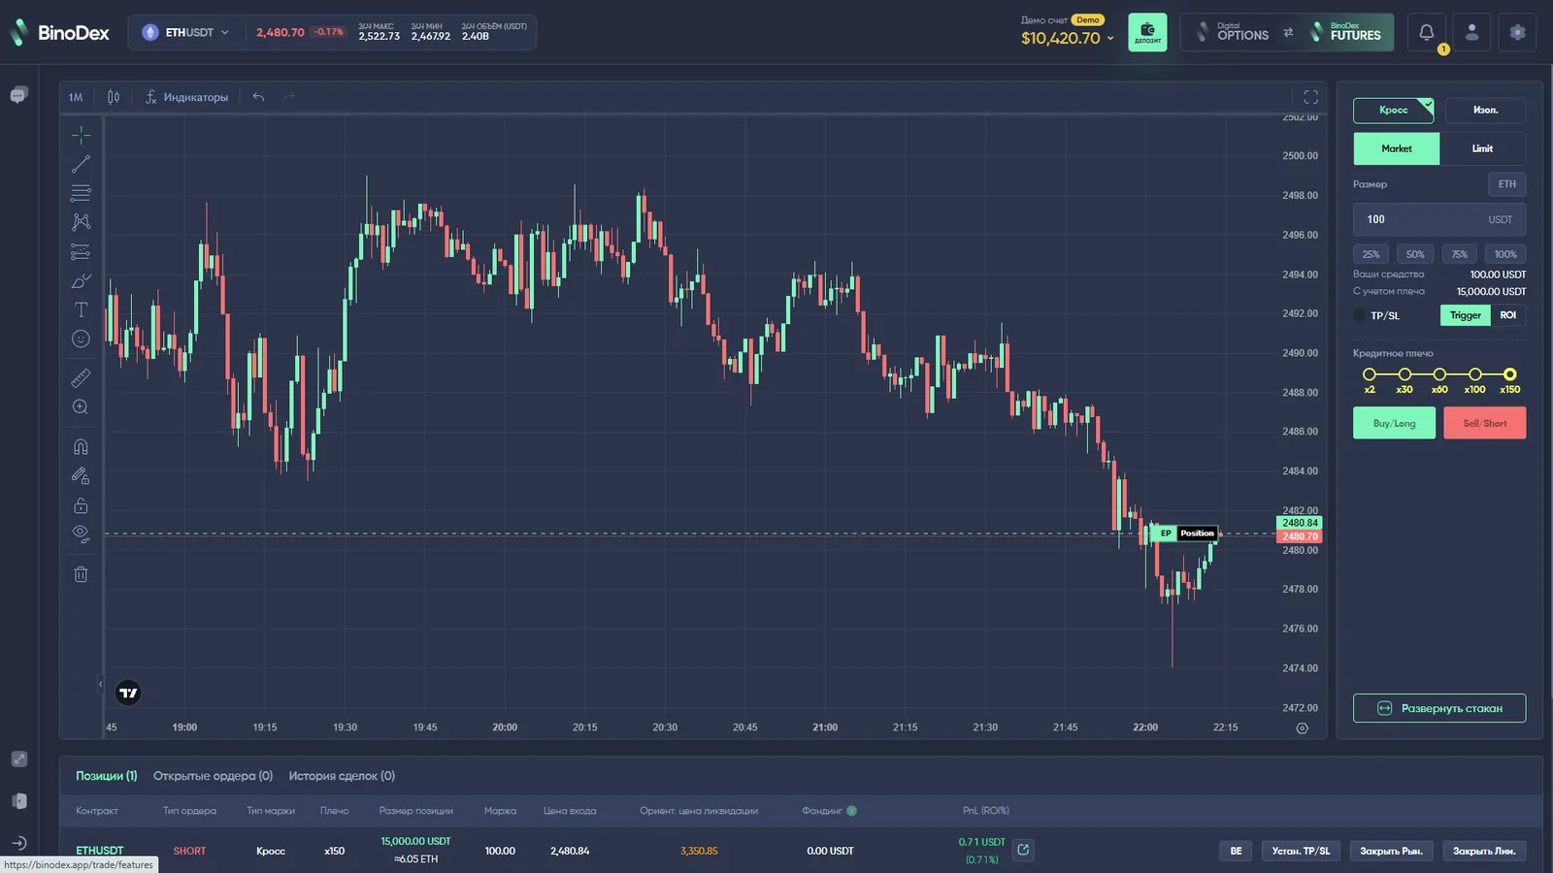
Task: Switch to Digital Options mode
Action: [1233, 32]
